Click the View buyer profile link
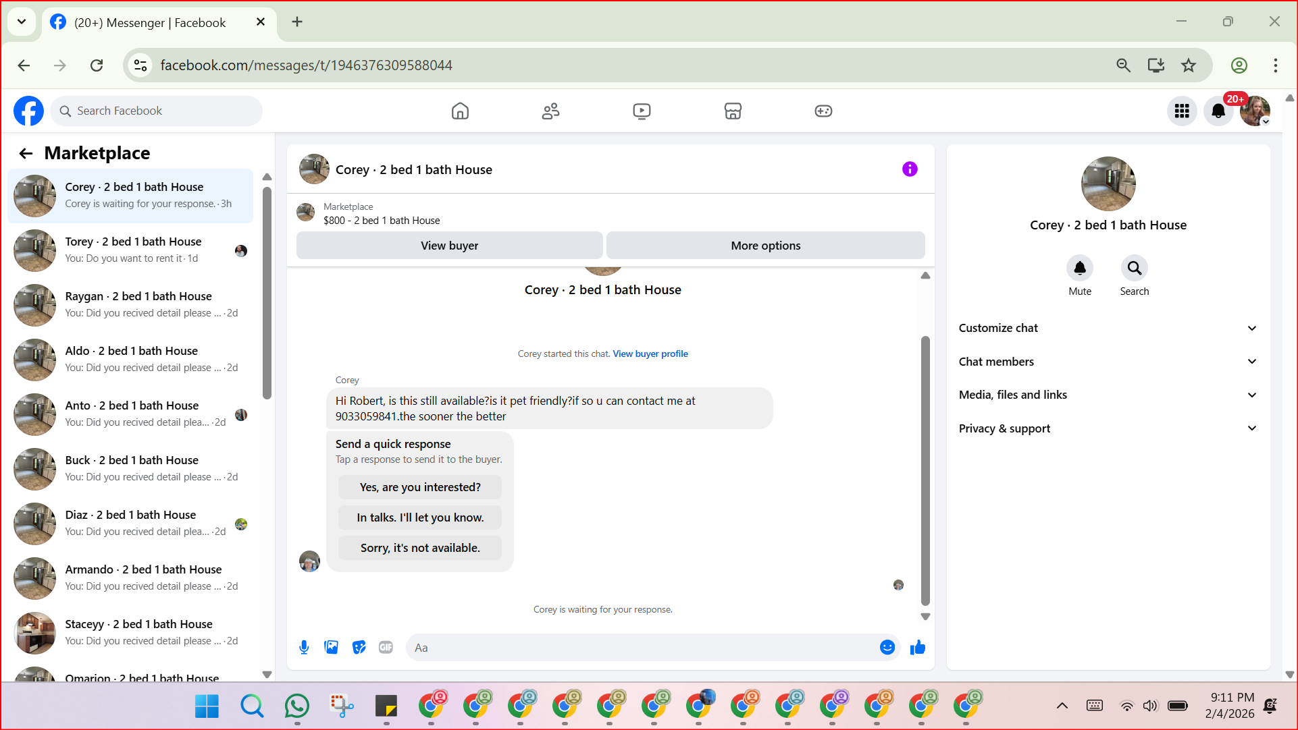 coord(650,354)
